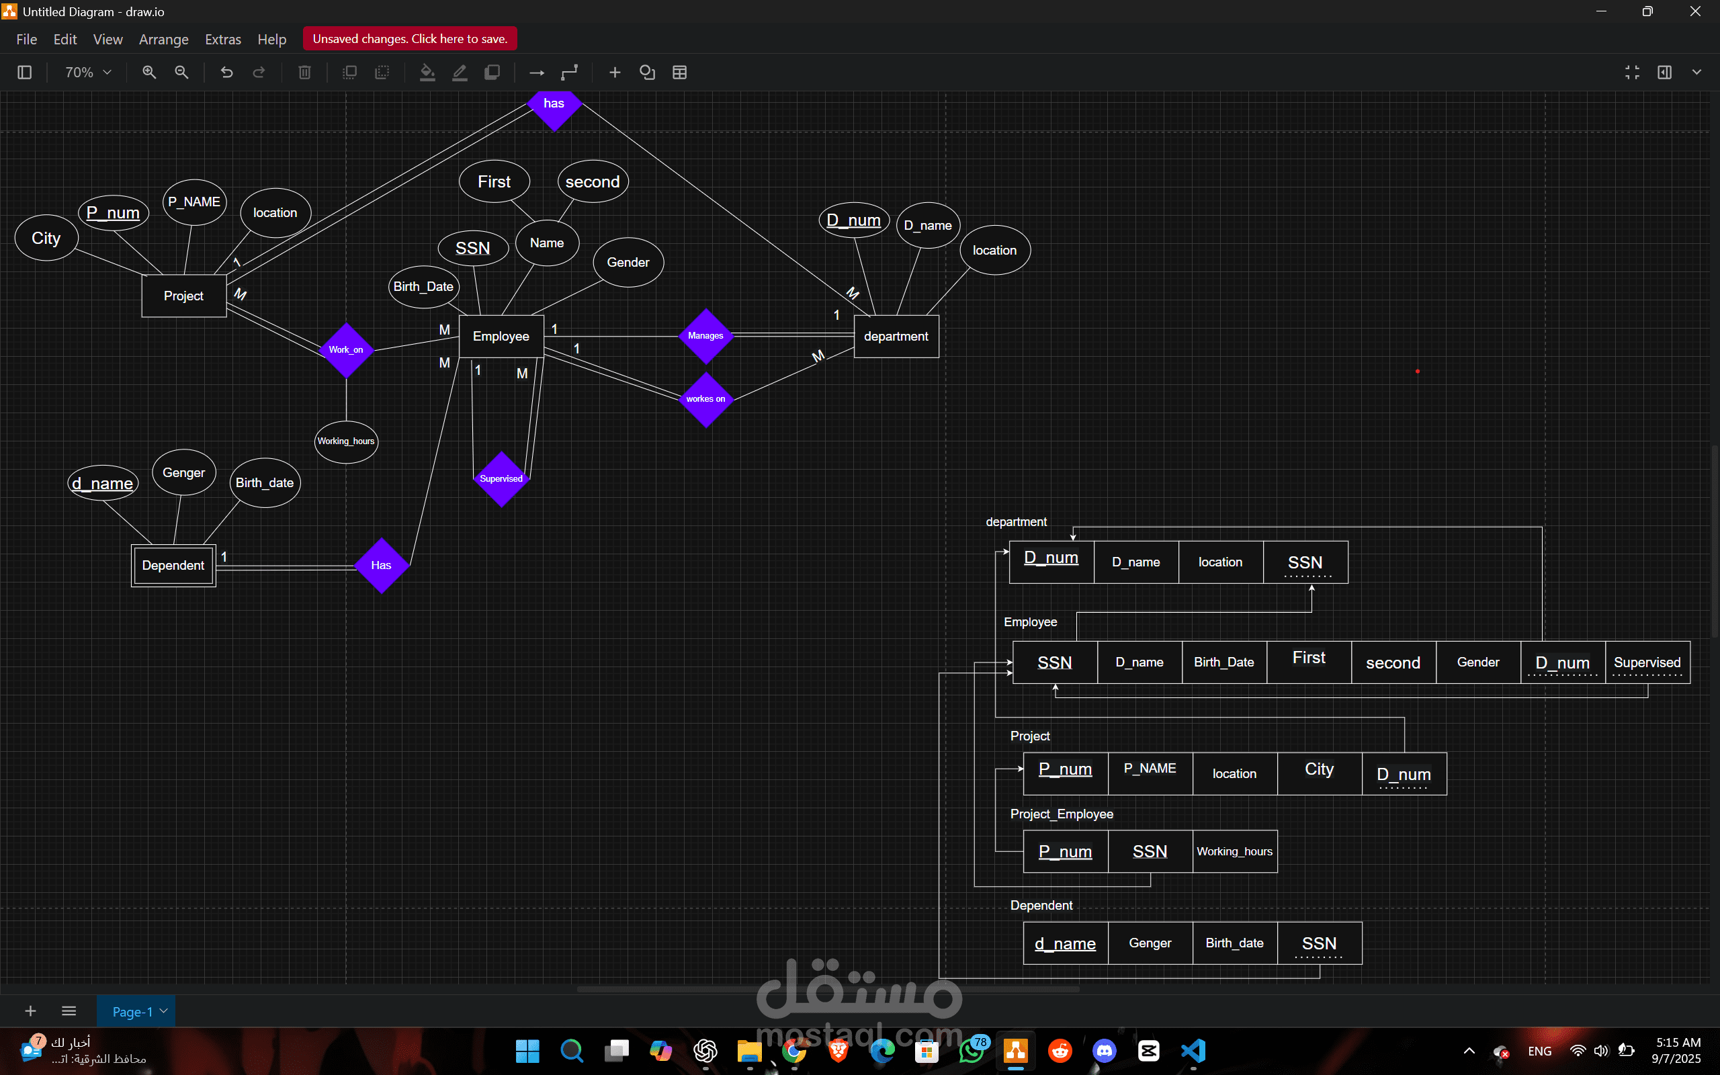Open Windows taskbar search
Screen dimensions: 1720x1075
[x=572, y=1051]
